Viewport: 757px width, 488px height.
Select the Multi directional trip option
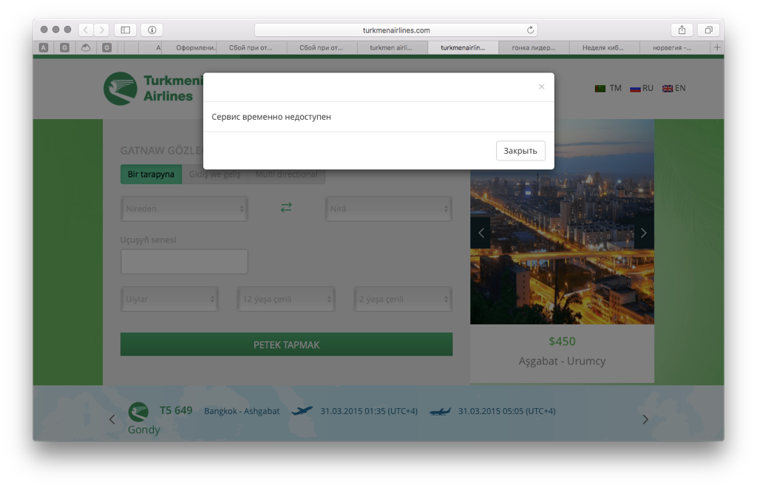tap(286, 174)
